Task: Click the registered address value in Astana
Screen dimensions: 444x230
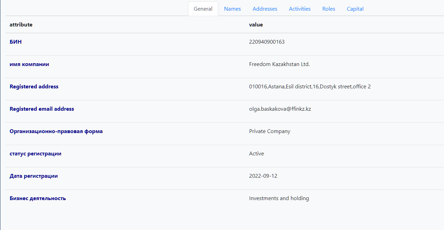Action: (x=310, y=87)
